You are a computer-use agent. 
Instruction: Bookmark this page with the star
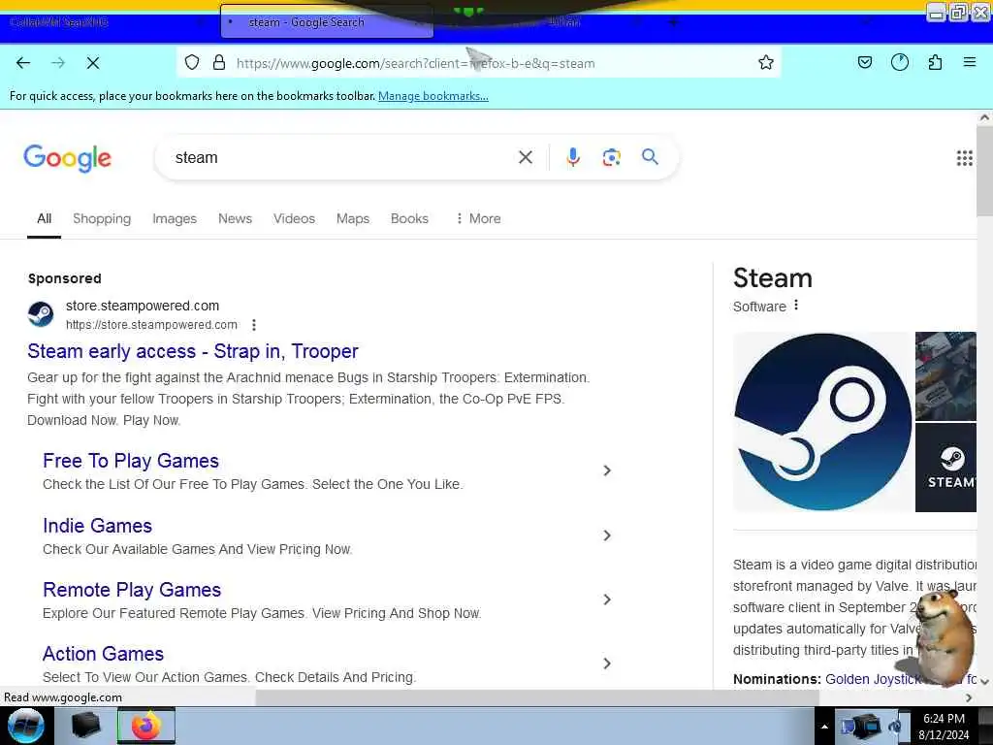pyautogui.click(x=766, y=63)
